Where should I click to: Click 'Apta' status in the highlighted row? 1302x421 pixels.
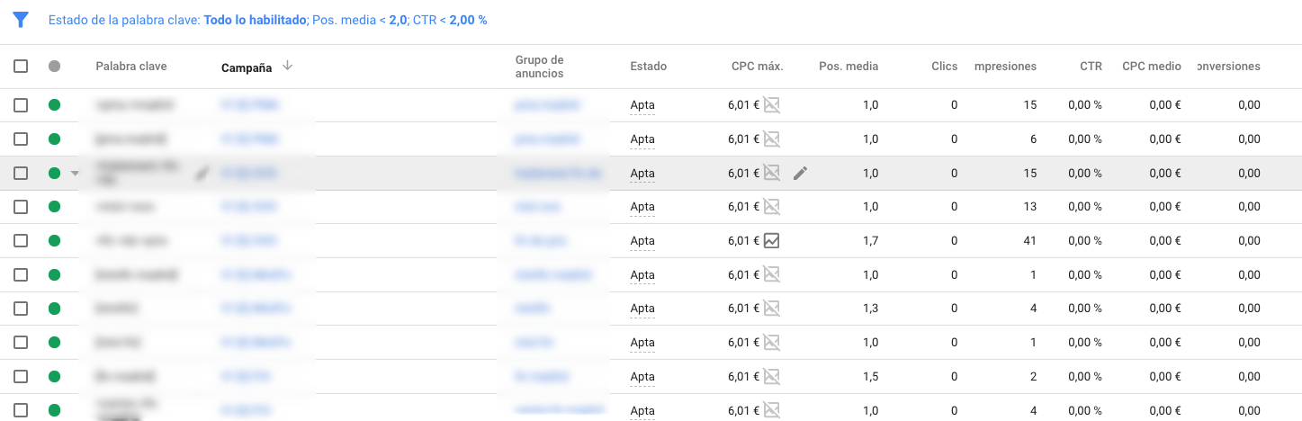[642, 173]
